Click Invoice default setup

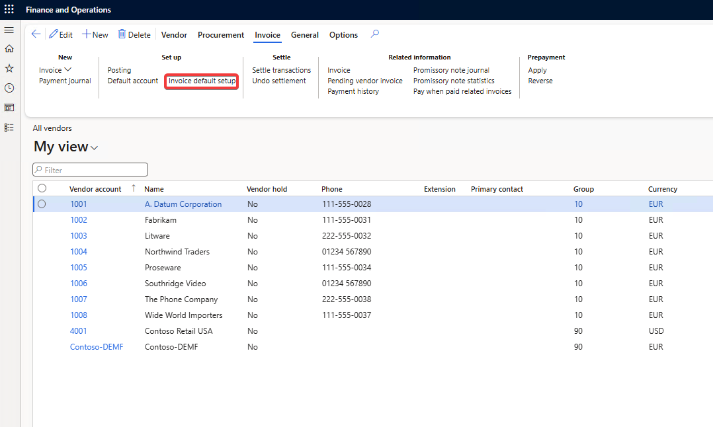click(x=202, y=81)
